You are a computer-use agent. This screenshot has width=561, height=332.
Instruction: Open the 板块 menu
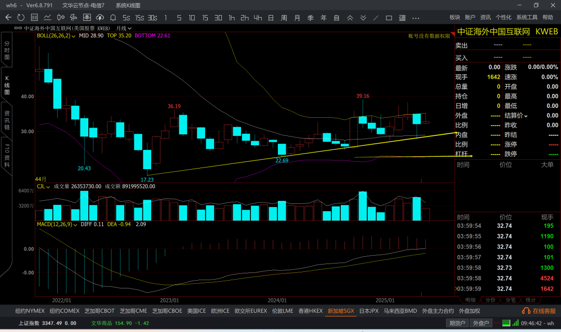[x=455, y=17]
